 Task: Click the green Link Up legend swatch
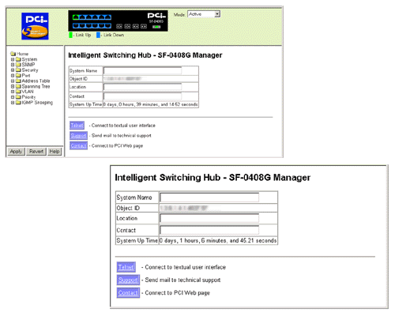point(70,35)
